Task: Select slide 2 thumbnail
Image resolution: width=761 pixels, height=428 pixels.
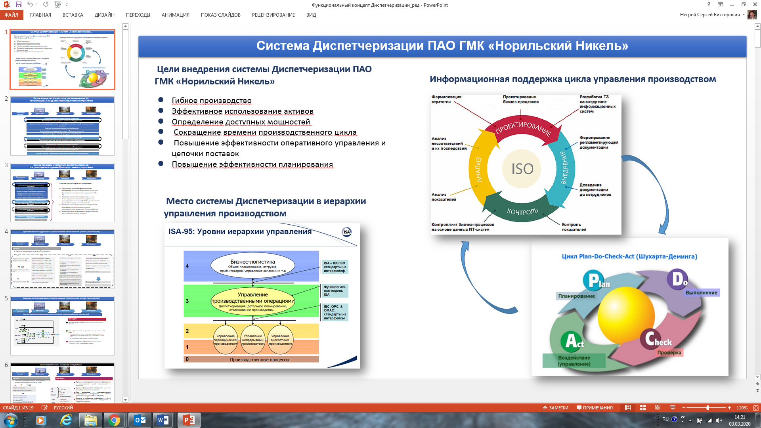Action: 63,126
